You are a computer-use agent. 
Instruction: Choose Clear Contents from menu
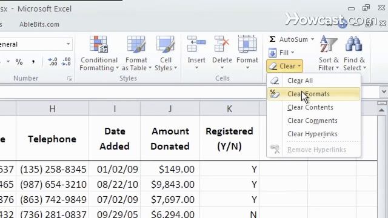[x=313, y=107]
